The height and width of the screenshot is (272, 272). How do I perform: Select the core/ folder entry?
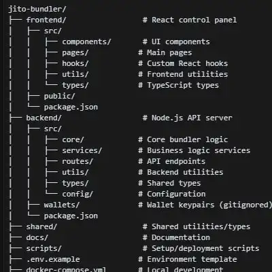[73, 139]
